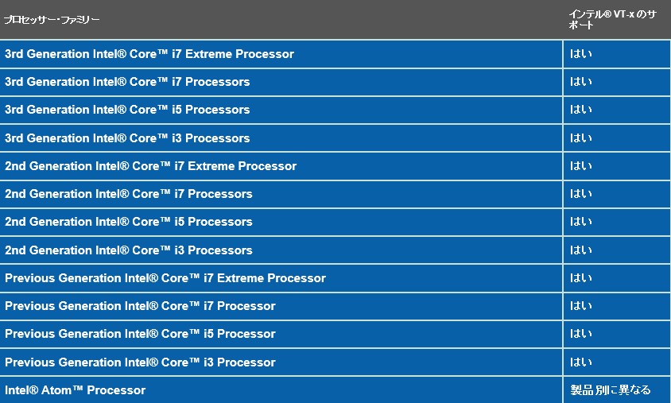Click the Intel Atom Processor row
The width and height of the screenshot is (671, 403).
[x=76, y=390]
